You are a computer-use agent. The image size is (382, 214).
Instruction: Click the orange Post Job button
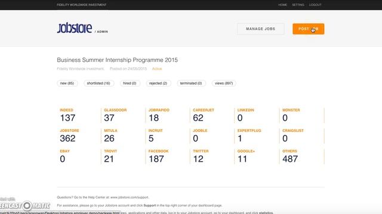coord(308,29)
